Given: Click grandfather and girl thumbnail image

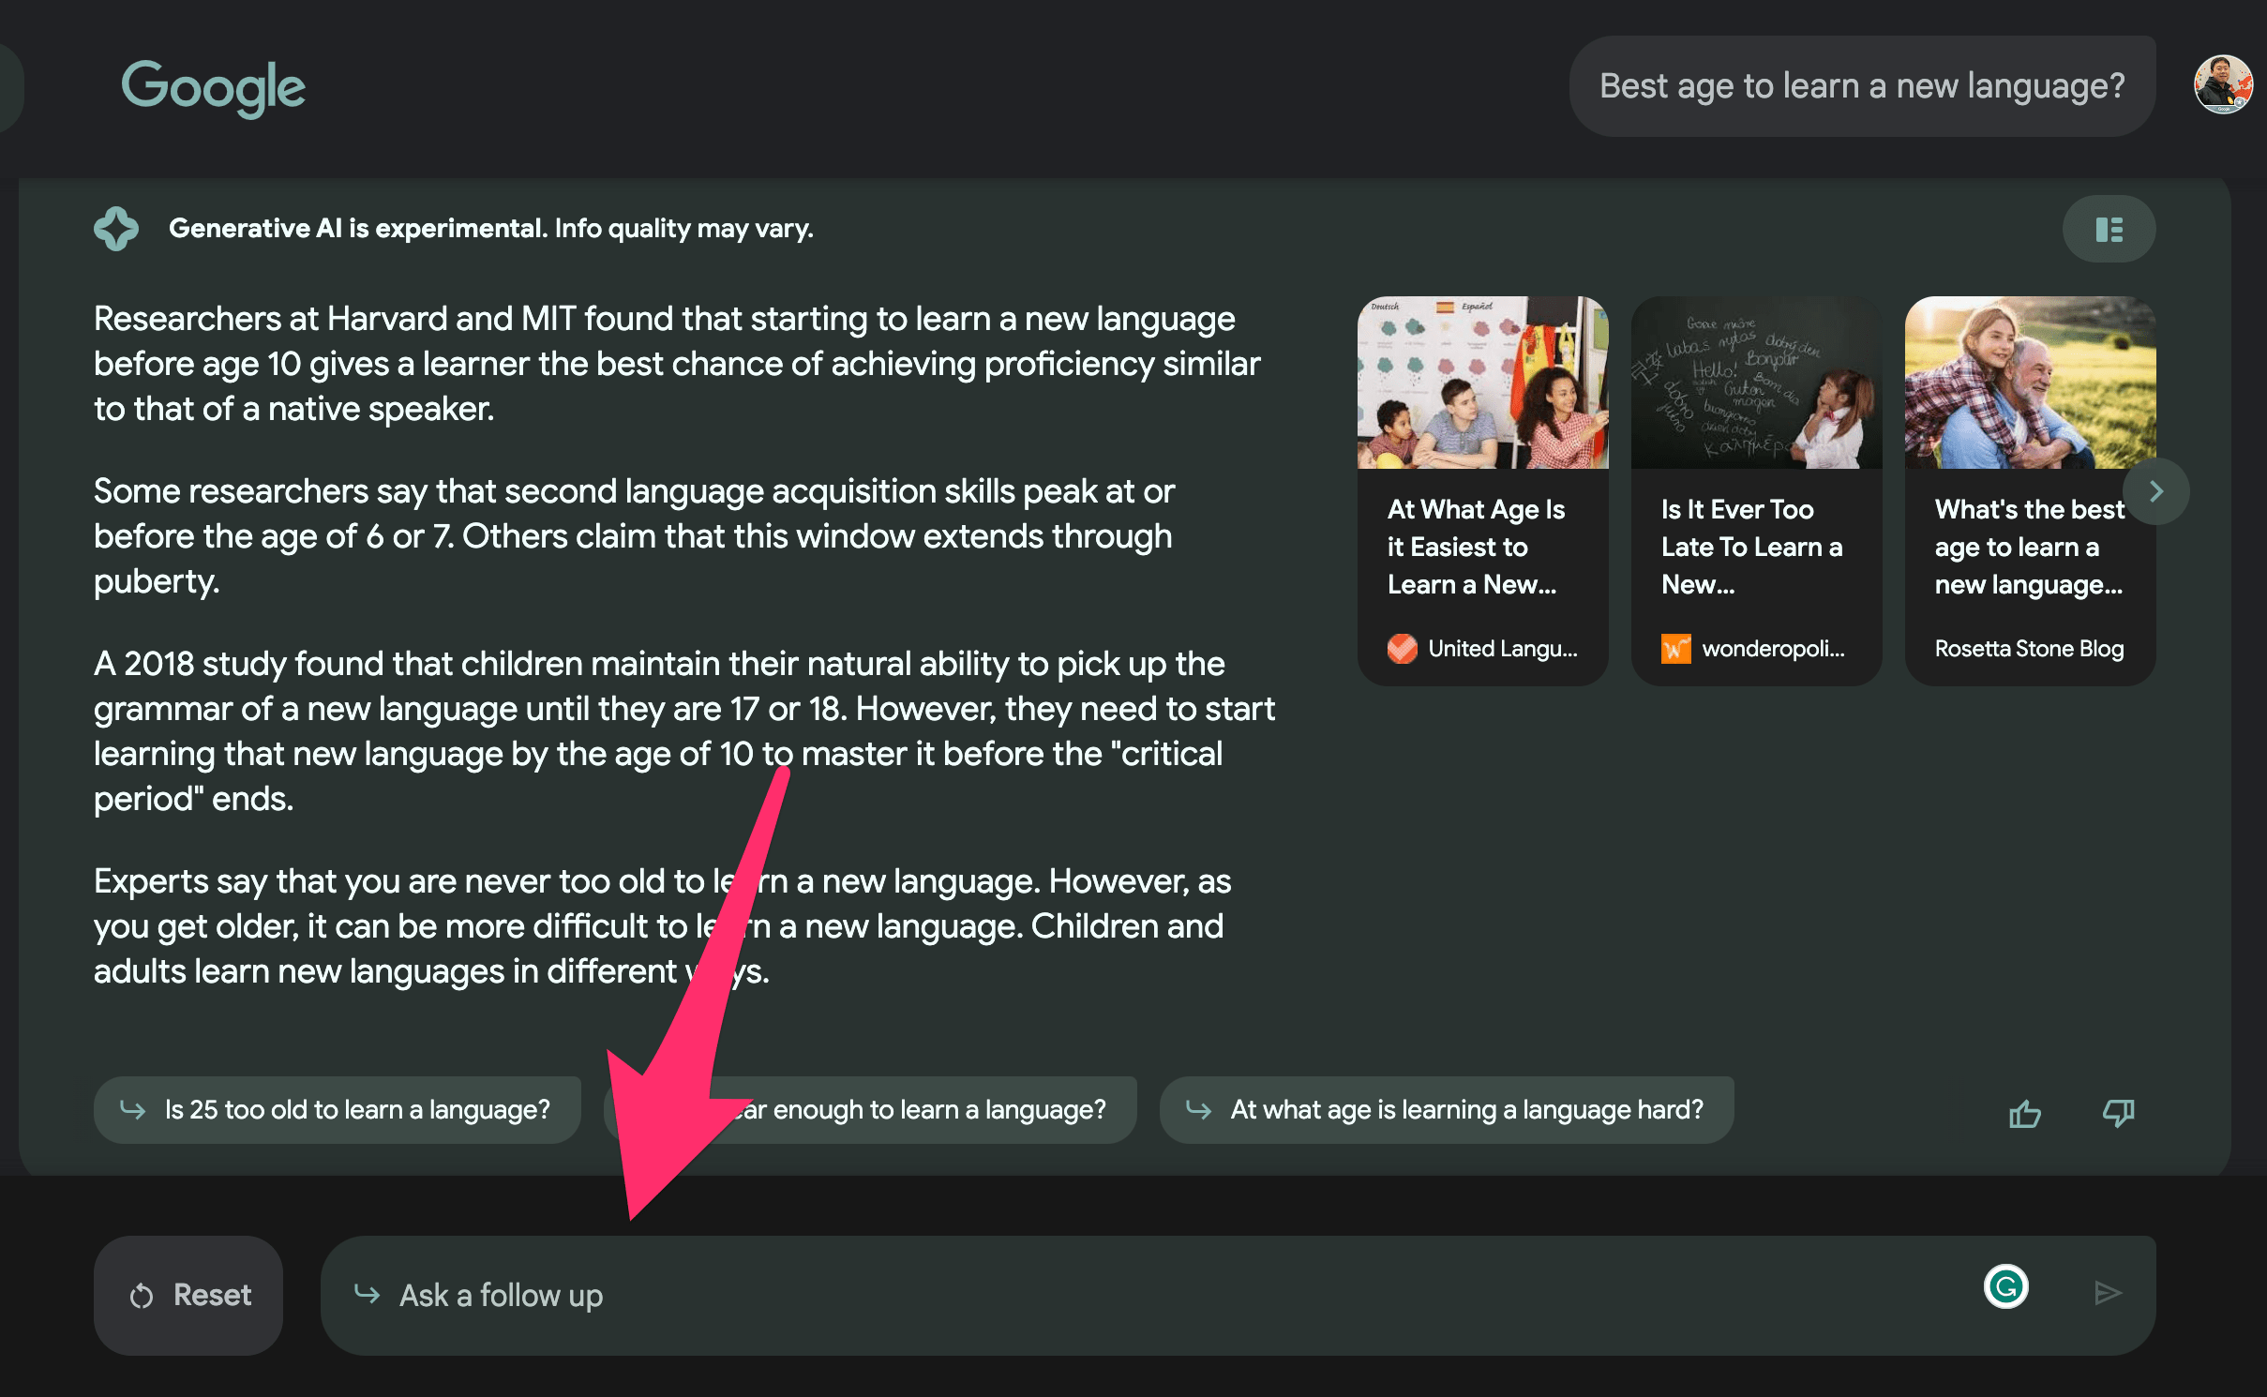Looking at the screenshot, I should pyautogui.click(x=2031, y=383).
